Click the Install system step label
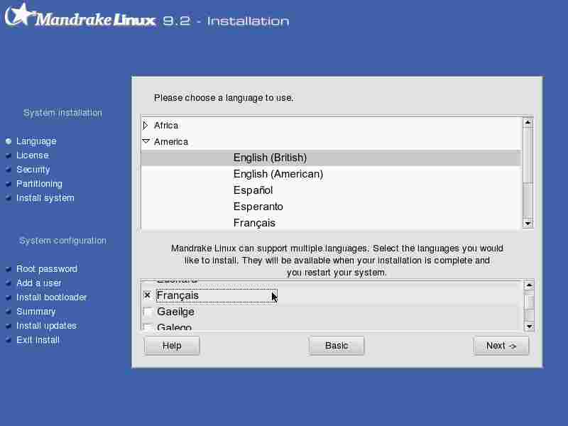Viewport: 568px width, 426px height. tap(45, 198)
